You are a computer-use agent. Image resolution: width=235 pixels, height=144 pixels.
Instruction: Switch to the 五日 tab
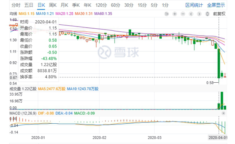[x=28, y=5]
